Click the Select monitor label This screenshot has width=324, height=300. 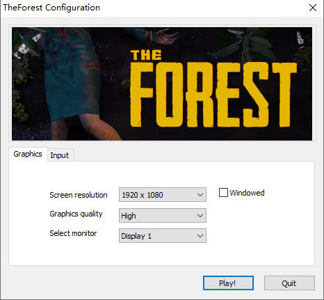pyautogui.click(x=73, y=233)
